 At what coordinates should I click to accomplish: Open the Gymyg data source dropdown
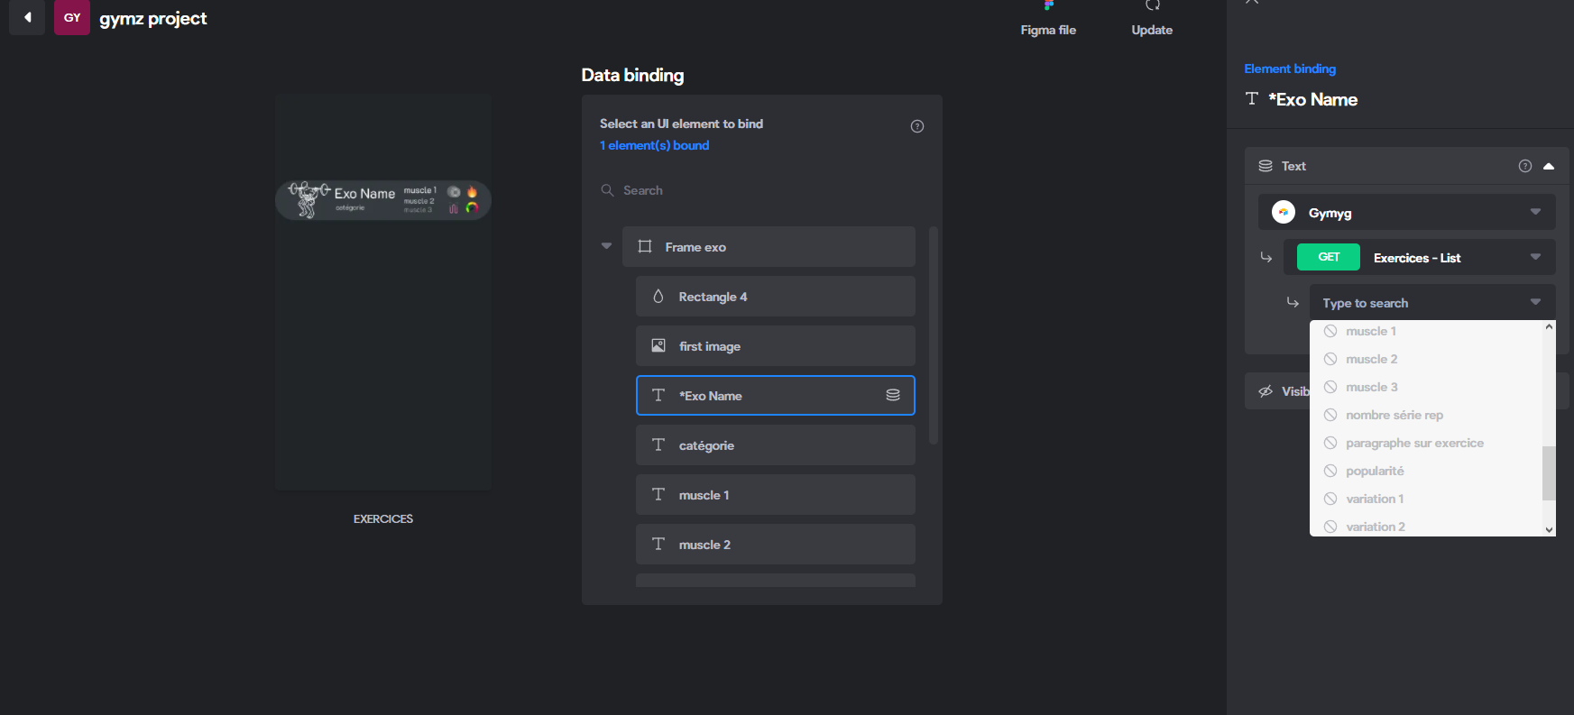tap(1407, 212)
